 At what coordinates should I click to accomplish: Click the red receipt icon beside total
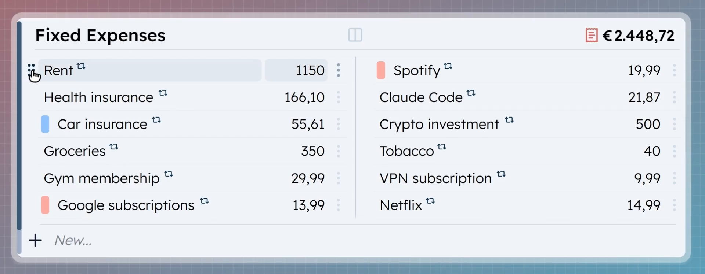[x=591, y=36]
